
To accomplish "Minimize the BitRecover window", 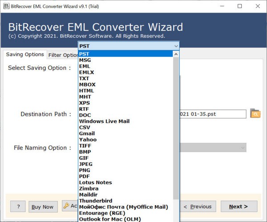I will pos(222,6).
